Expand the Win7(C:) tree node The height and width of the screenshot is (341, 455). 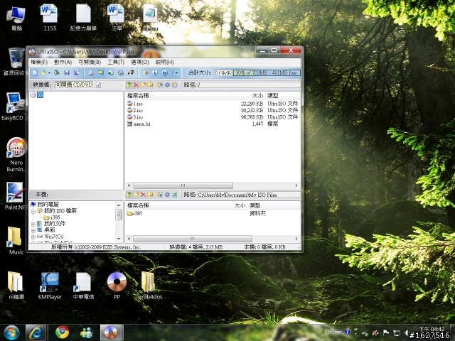(33, 237)
